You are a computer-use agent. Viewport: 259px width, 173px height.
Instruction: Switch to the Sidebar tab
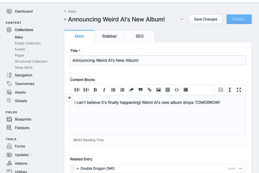pos(109,36)
